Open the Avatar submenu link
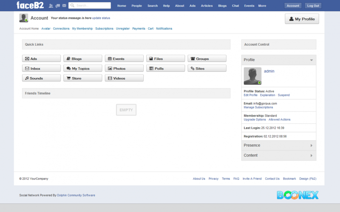Screen dimensions: 340x212 (46, 28)
